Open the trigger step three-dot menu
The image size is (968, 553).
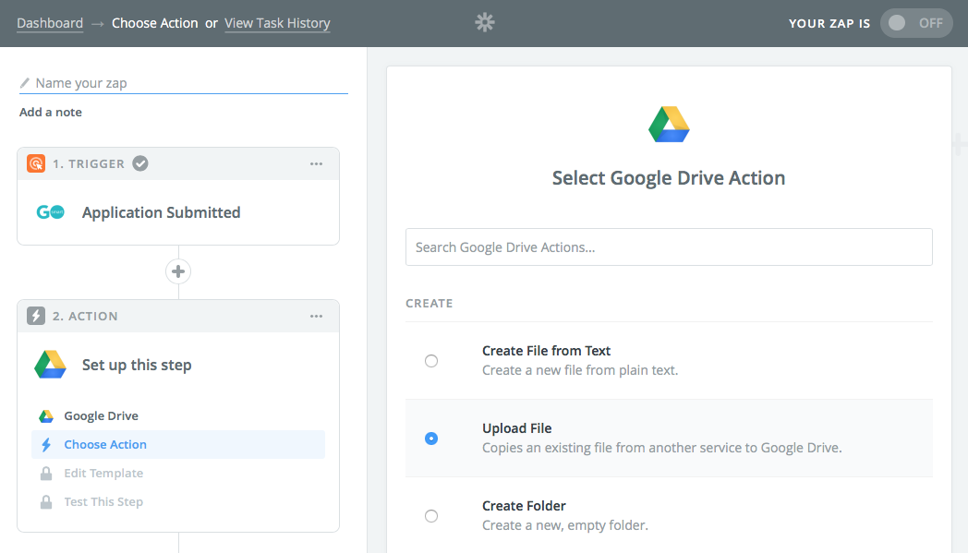(316, 163)
